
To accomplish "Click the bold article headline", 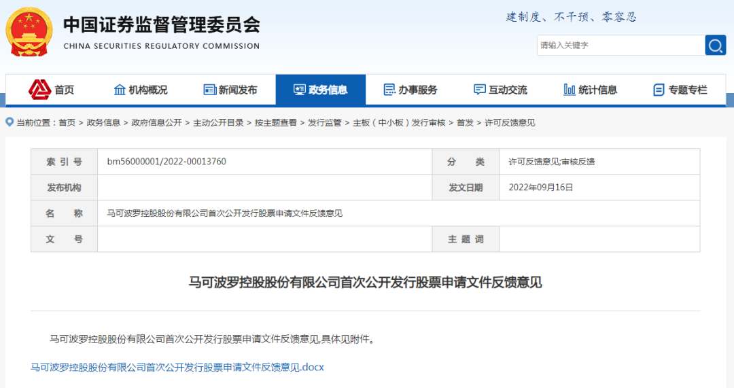I will (365, 282).
